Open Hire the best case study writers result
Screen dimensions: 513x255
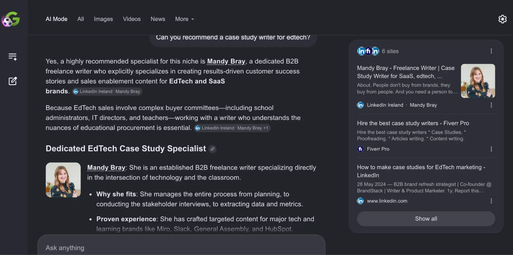click(413, 123)
